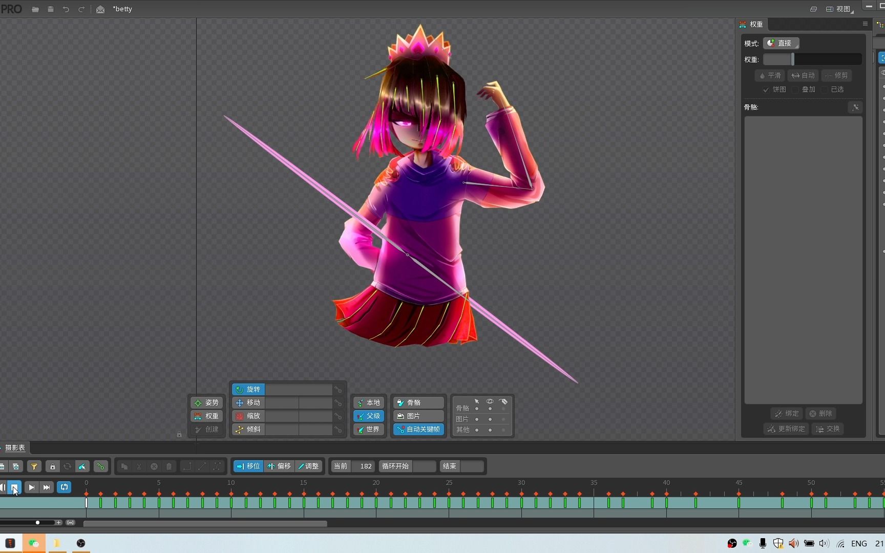
Task: Select the 移位 shift mode
Action: coord(249,466)
